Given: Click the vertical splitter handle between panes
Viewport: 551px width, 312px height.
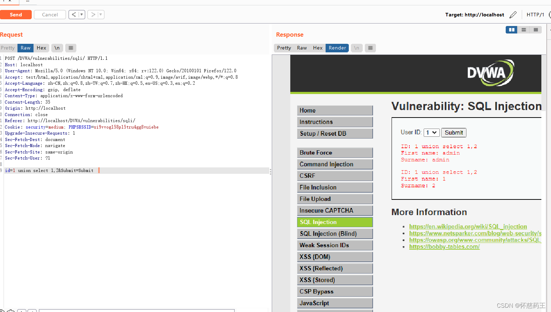Looking at the screenshot, I should 271,172.
